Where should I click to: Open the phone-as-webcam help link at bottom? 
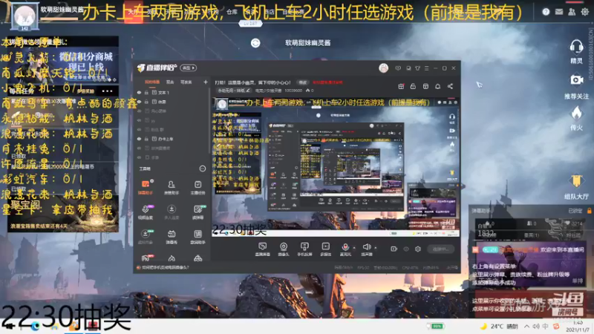(163, 267)
